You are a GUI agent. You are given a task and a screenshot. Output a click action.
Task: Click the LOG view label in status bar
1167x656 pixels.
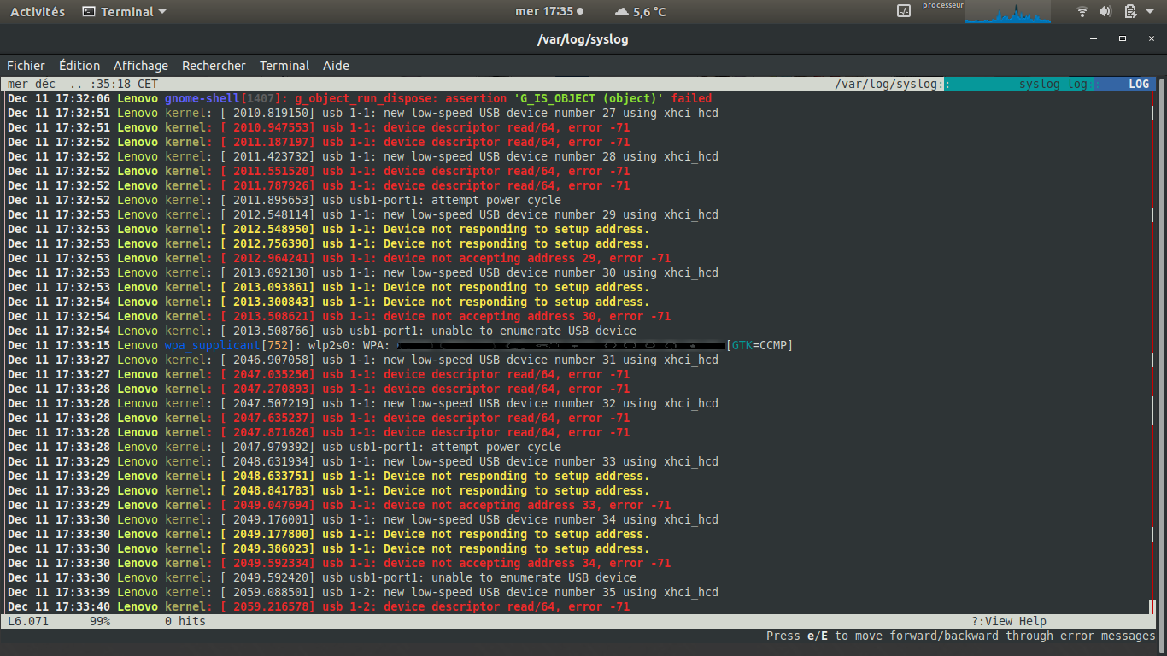[1139, 84]
